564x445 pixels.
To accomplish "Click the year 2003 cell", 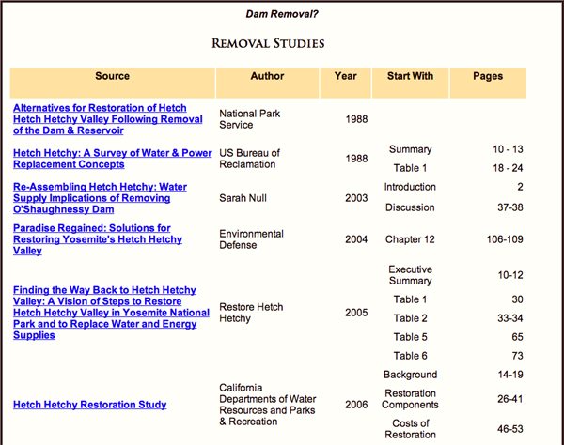I will point(356,198).
